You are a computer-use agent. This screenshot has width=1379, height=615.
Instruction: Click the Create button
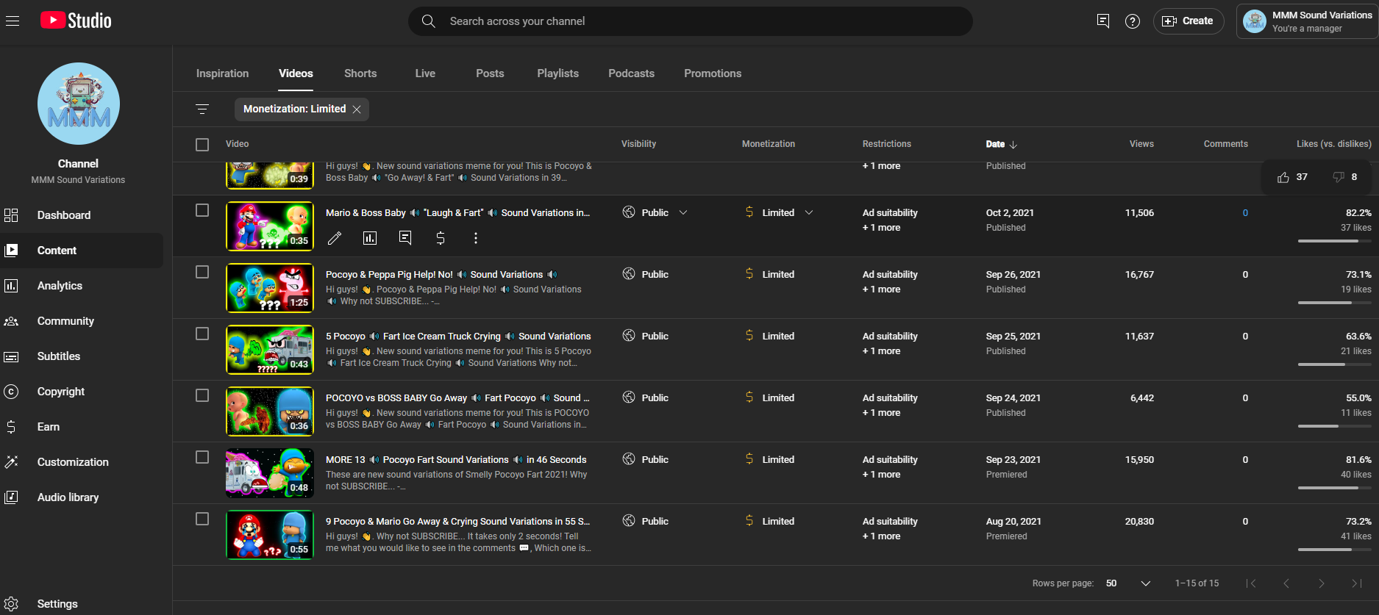(x=1189, y=21)
